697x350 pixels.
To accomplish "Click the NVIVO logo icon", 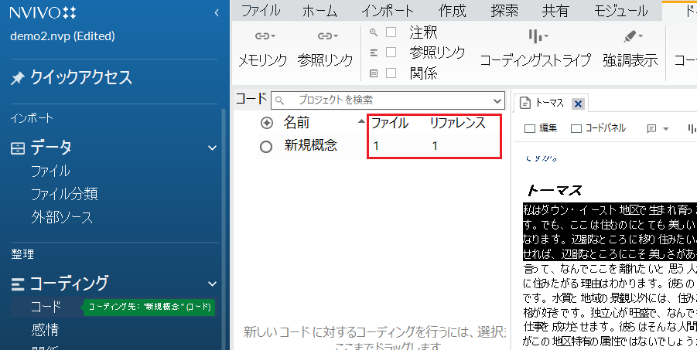I will coord(70,12).
